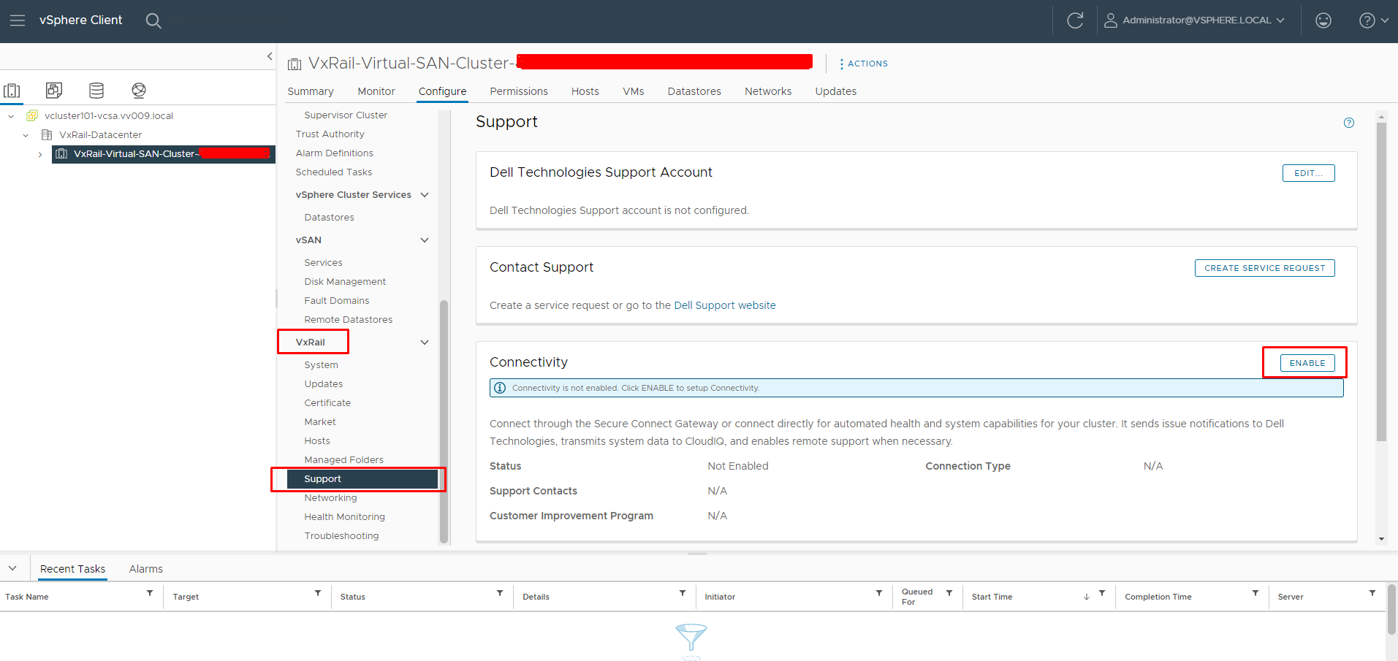Collapse VxRail-Datacenter tree node
The image size is (1398, 661).
click(x=26, y=135)
